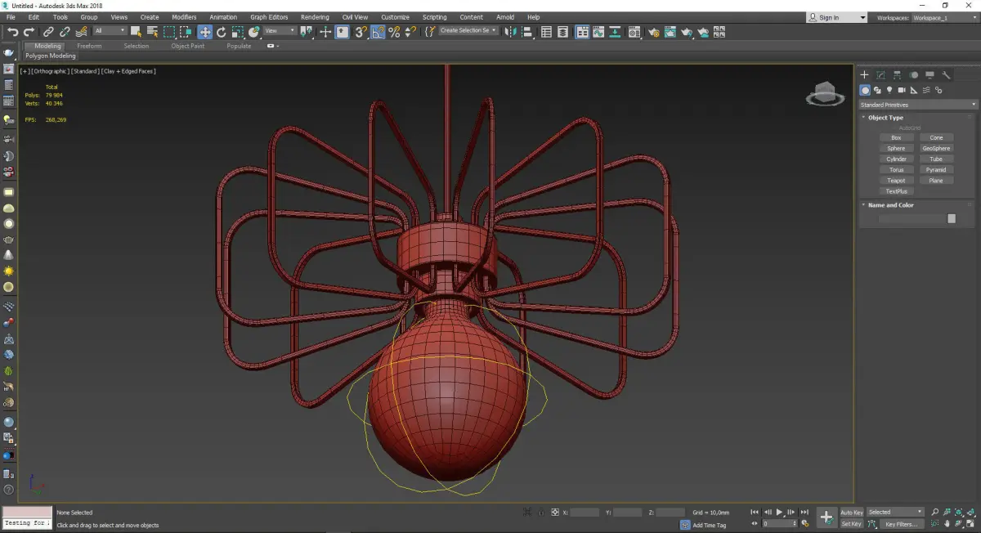This screenshot has width=981, height=533.
Task: Open the Modifiers menu
Action: [184, 17]
